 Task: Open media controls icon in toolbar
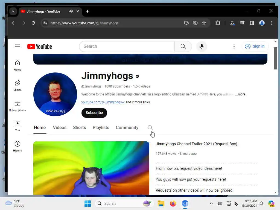[x=242, y=23]
